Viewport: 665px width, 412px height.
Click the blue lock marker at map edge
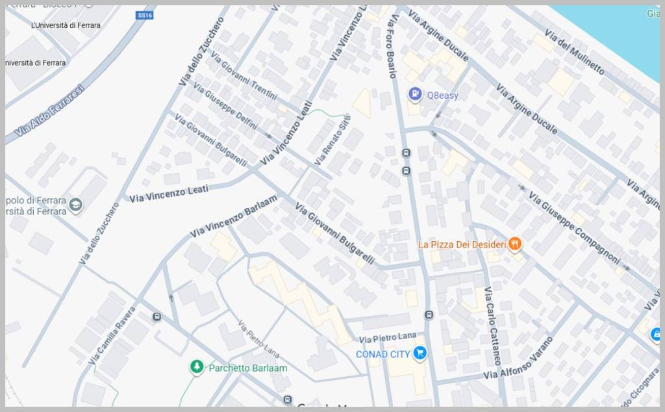(656, 335)
